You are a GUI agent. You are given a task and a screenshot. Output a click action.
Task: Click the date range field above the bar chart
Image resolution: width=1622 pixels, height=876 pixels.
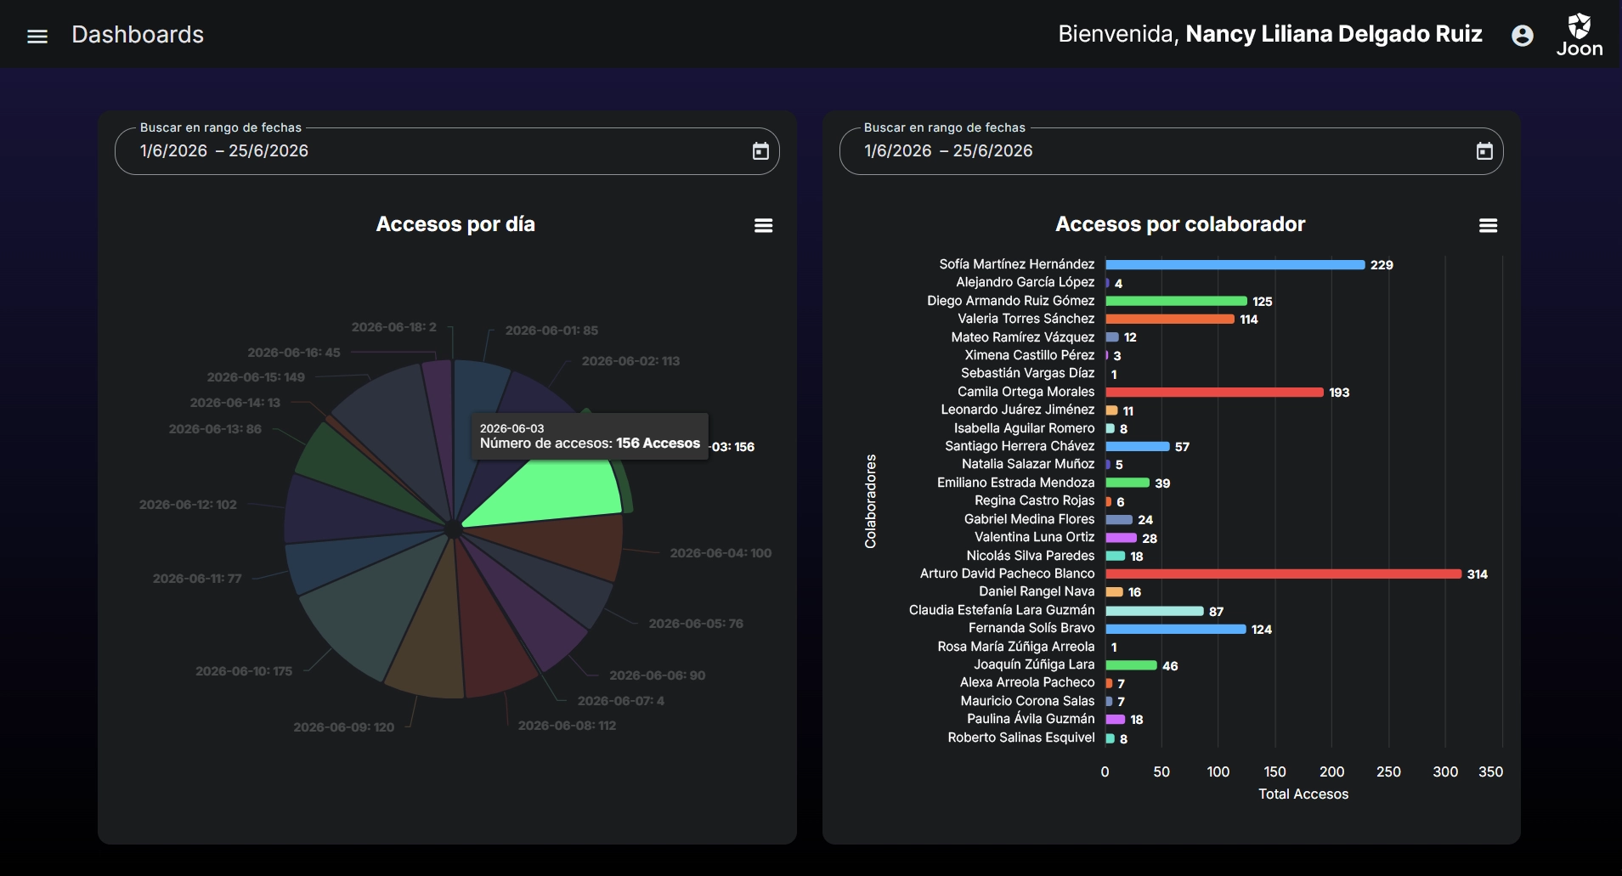tap(1171, 151)
